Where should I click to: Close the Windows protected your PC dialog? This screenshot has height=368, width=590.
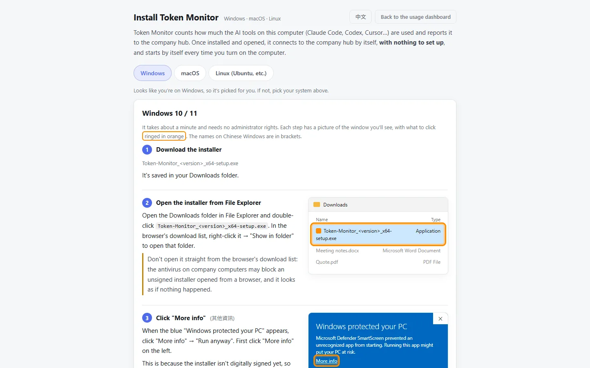(440, 319)
